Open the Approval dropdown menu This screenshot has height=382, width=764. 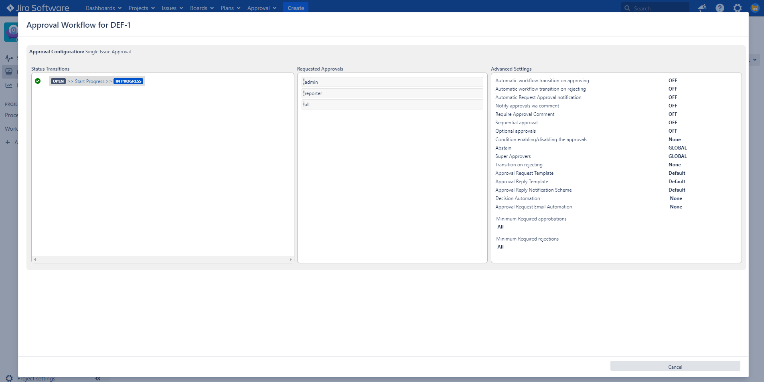[262, 8]
